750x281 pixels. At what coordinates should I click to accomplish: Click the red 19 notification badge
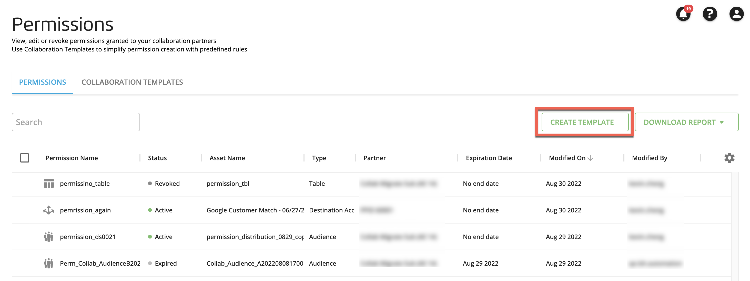point(688,9)
